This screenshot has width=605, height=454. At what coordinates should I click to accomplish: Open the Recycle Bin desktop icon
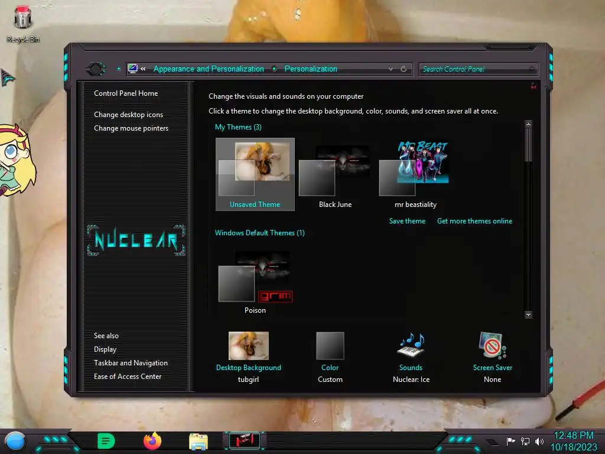[23, 24]
